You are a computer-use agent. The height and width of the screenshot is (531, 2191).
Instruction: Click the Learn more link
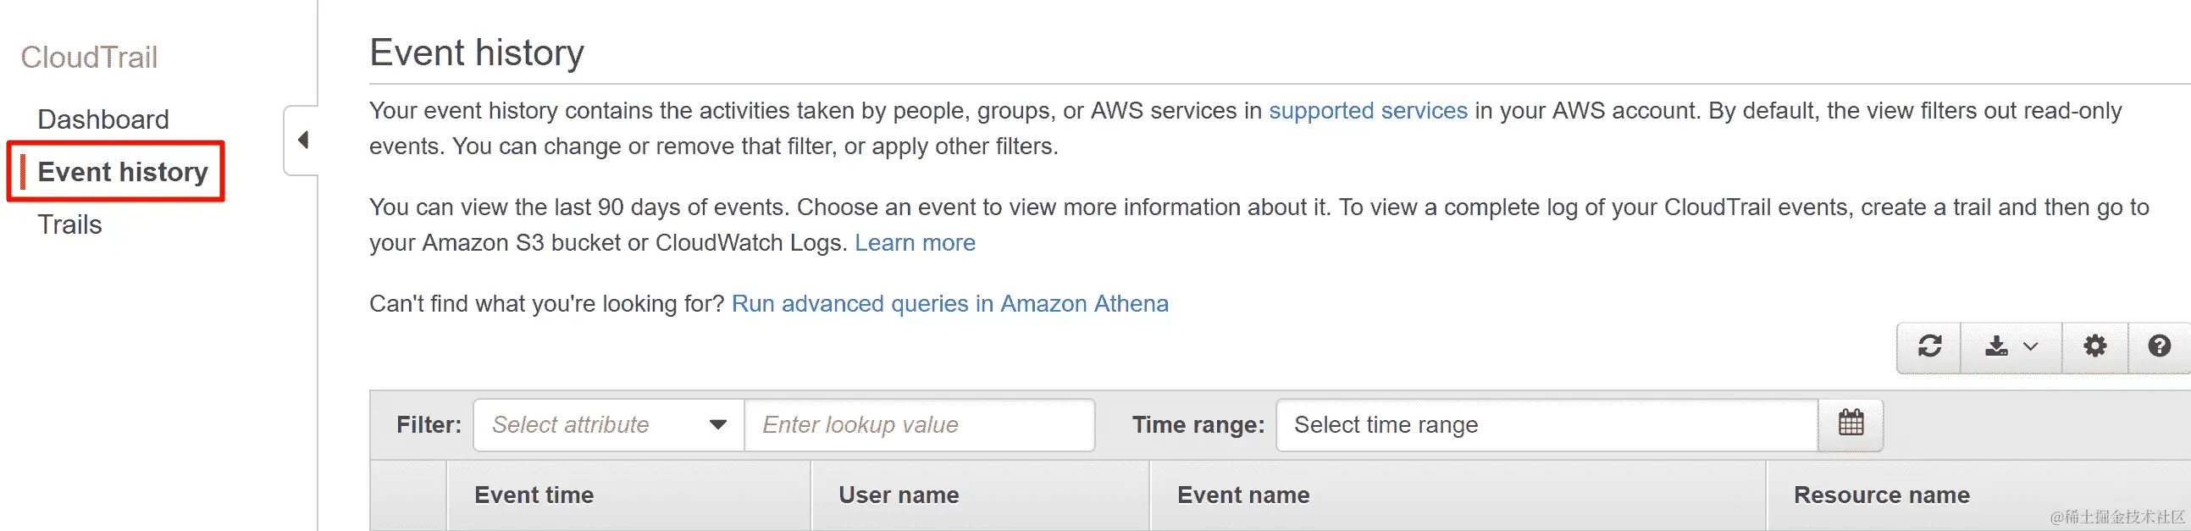915,243
